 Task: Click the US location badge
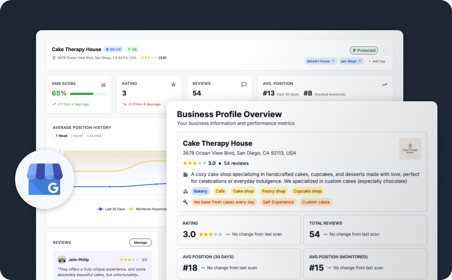coord(132,49)
